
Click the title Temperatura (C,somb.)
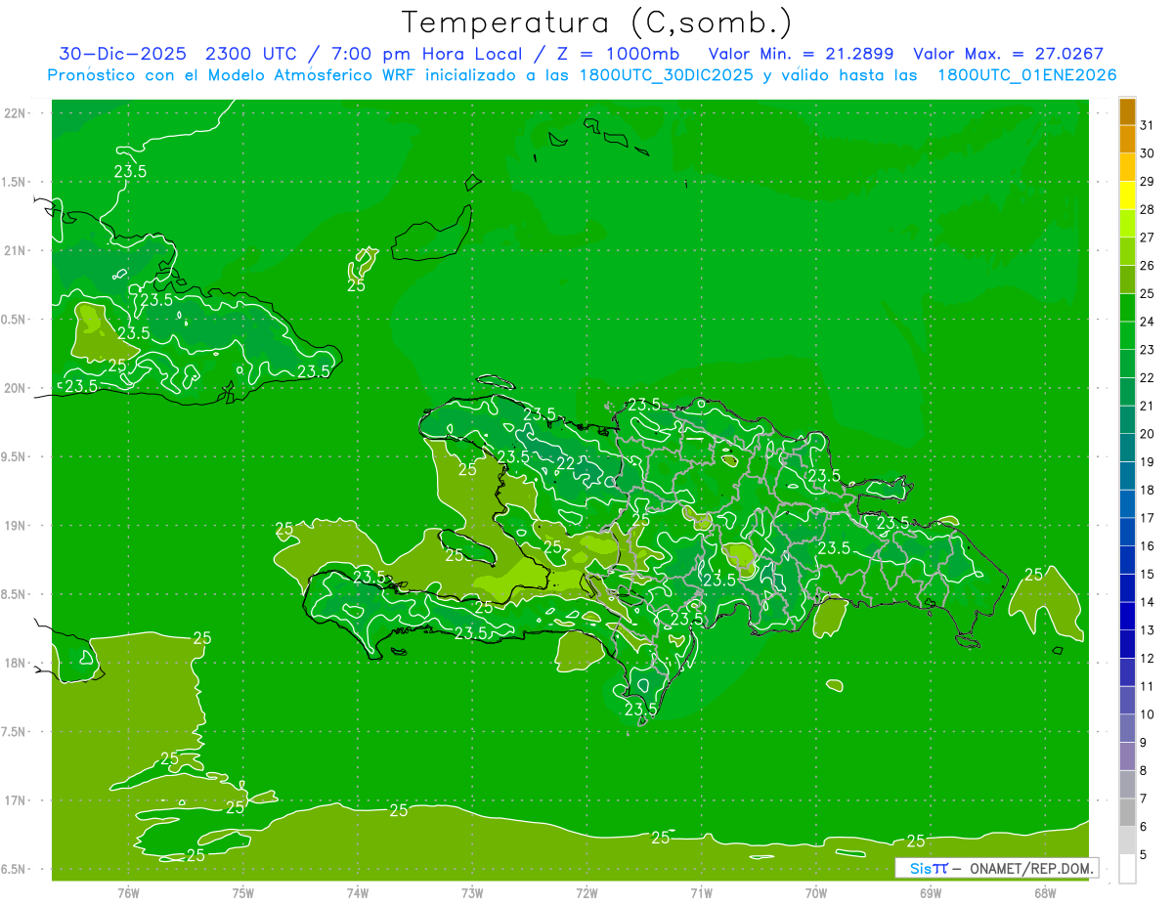597,22
